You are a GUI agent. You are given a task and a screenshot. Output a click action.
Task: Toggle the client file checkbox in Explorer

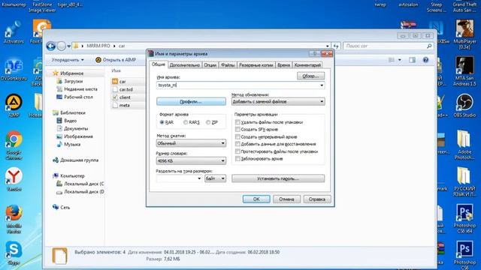[115, 97]
